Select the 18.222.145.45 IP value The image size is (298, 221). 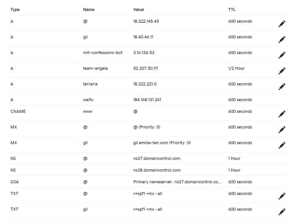146,21
